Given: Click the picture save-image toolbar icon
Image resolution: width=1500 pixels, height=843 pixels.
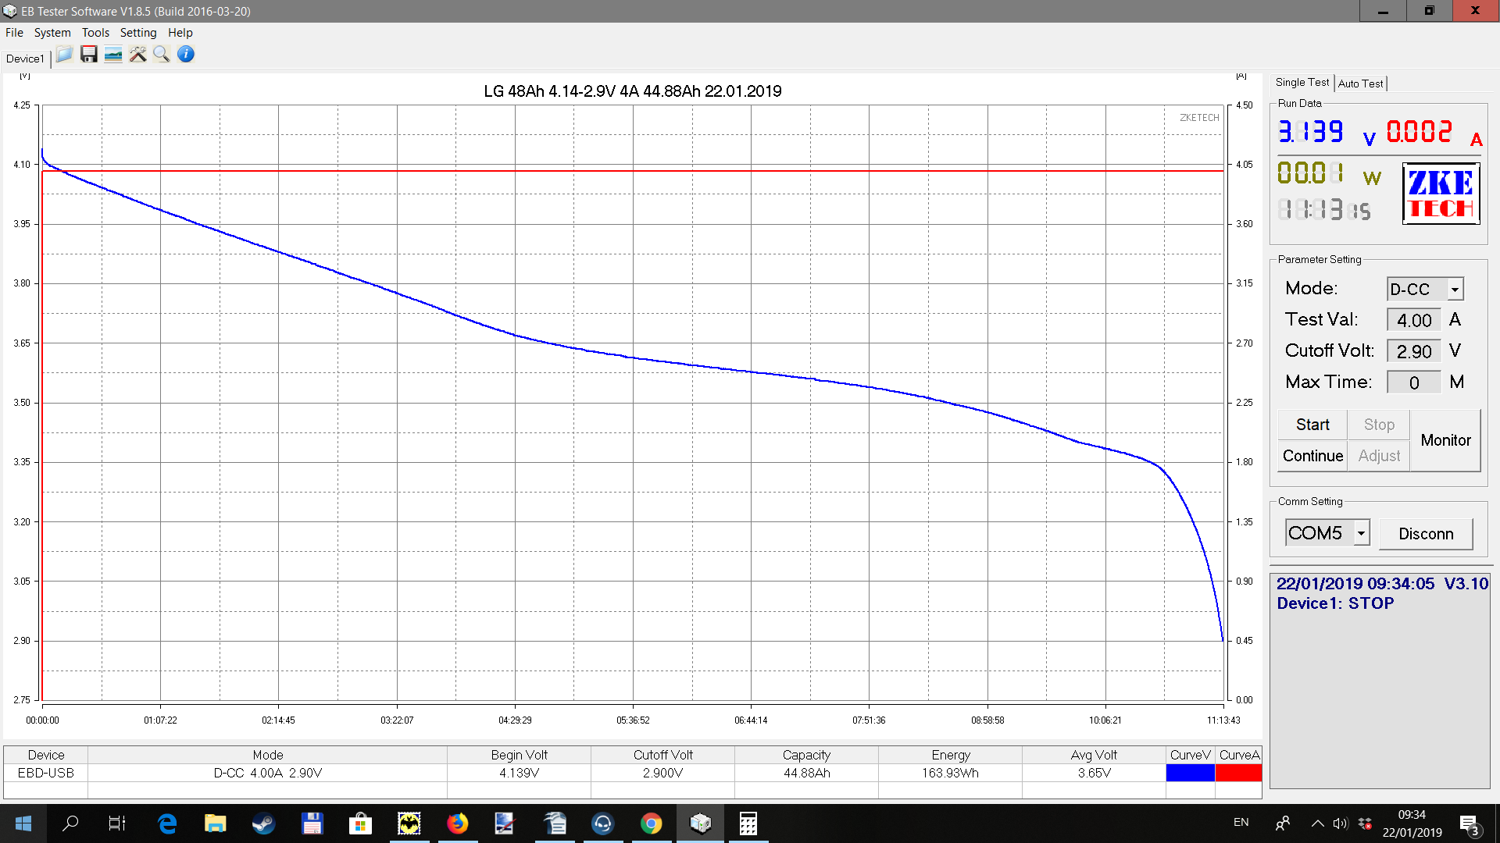Looking at the screenshot, I should 113,55.
